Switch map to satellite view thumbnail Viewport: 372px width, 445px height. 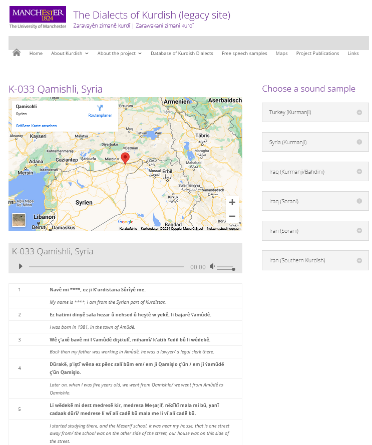[x=19, y=220]
